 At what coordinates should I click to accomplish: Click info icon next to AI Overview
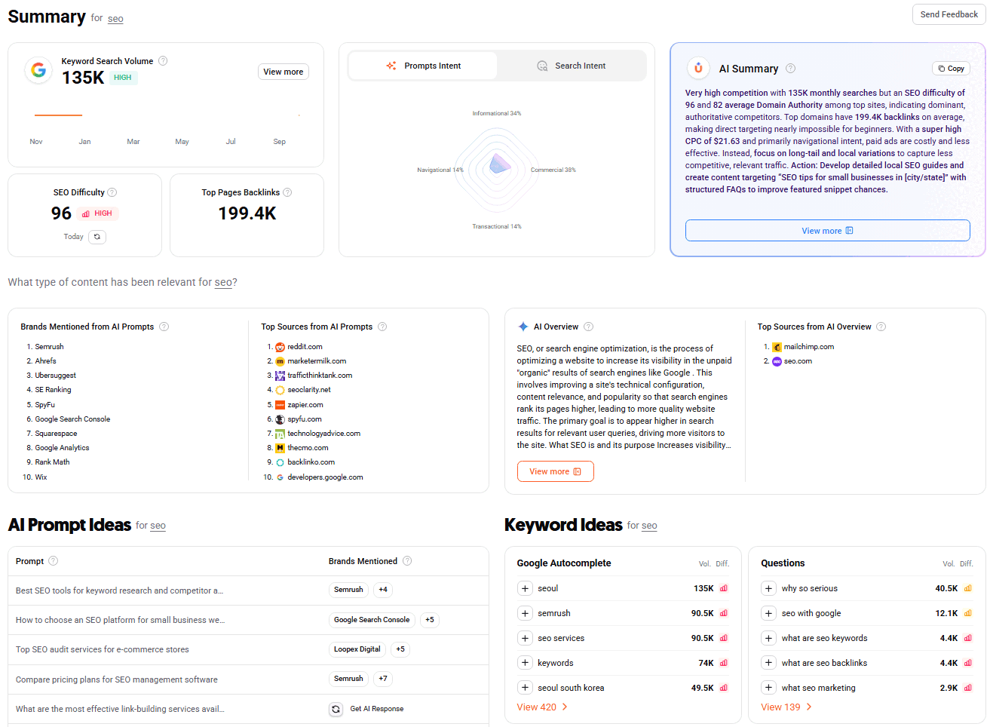click(x=588, y=327)
